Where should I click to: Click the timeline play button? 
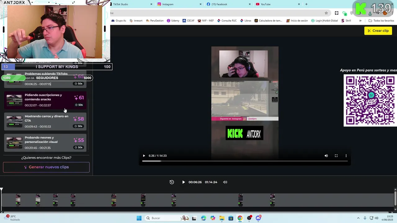pos(183,182)
